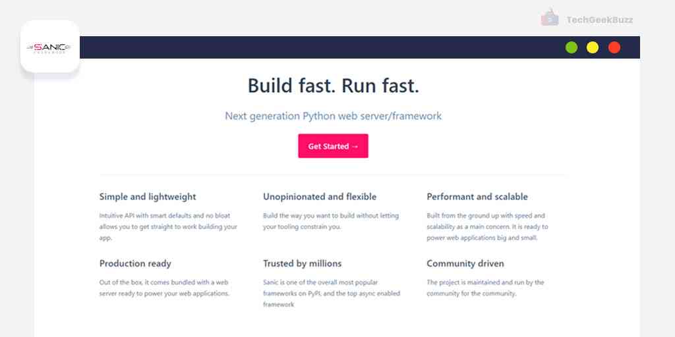675x337 pixels.
Task: Click the Next generation Python web server subtitle
Action: (x=333, y=116)
